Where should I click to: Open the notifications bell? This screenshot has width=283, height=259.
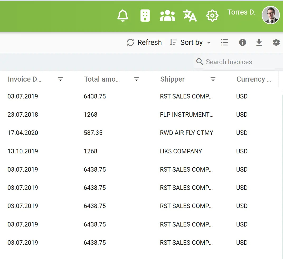click(123, 16)
